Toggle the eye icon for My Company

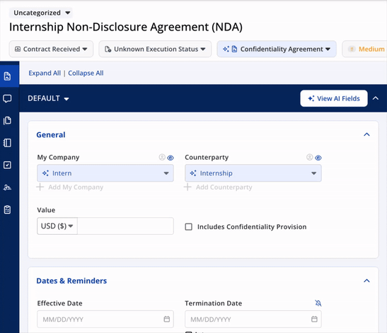[171, 158]
